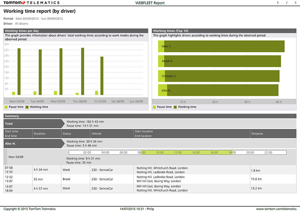The height and width of the screenshot is (211, 300).
Task: Select the Break row starting at 12:32
Action: (150, 179)
